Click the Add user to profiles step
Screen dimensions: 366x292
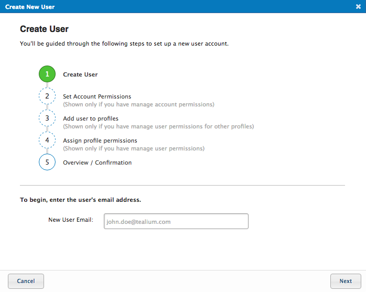point(91,118)
